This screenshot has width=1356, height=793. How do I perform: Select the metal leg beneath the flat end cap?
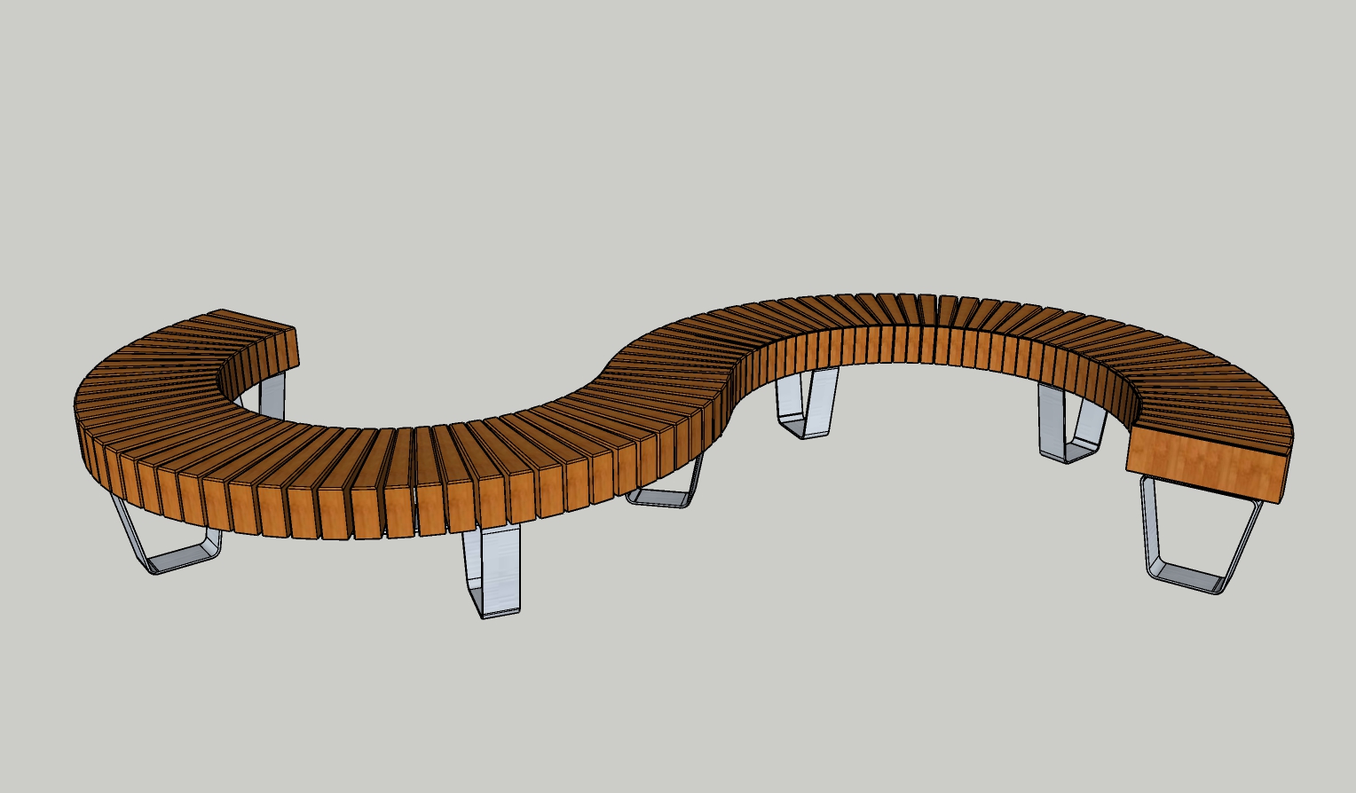point(1200,536)
